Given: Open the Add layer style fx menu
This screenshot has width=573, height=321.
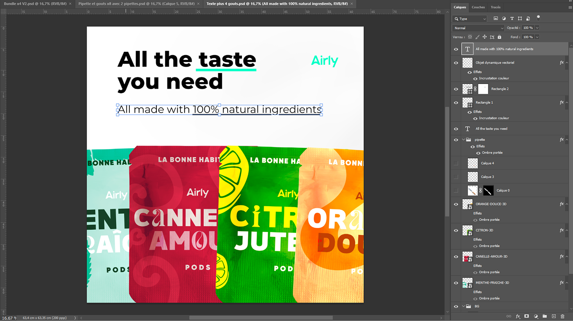Looking at the screenshot, I should [x=517, y=316].
